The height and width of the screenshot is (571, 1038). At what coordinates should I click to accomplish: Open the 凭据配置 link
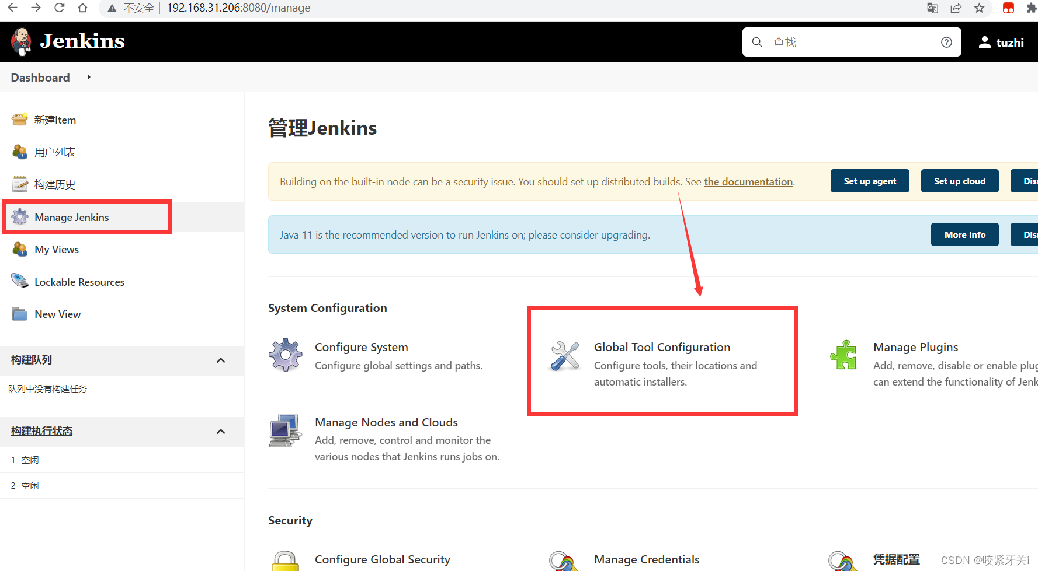coord(896,559)
